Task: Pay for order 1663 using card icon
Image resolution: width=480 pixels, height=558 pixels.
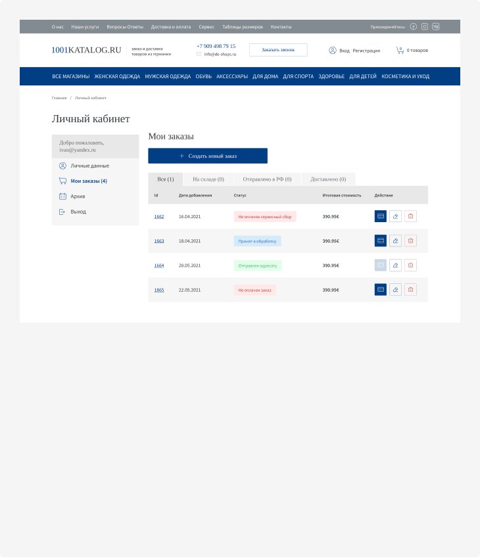Action: point(380,241)
